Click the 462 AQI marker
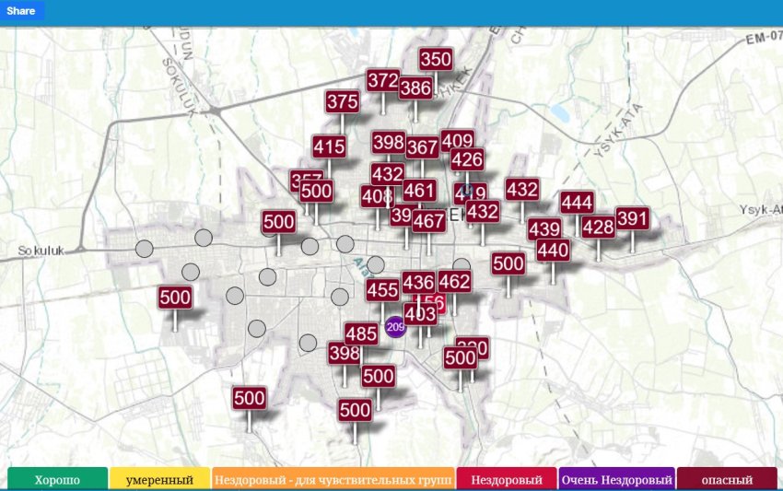The width and height of the screenshot is (783, 491). tap(454, 281)
